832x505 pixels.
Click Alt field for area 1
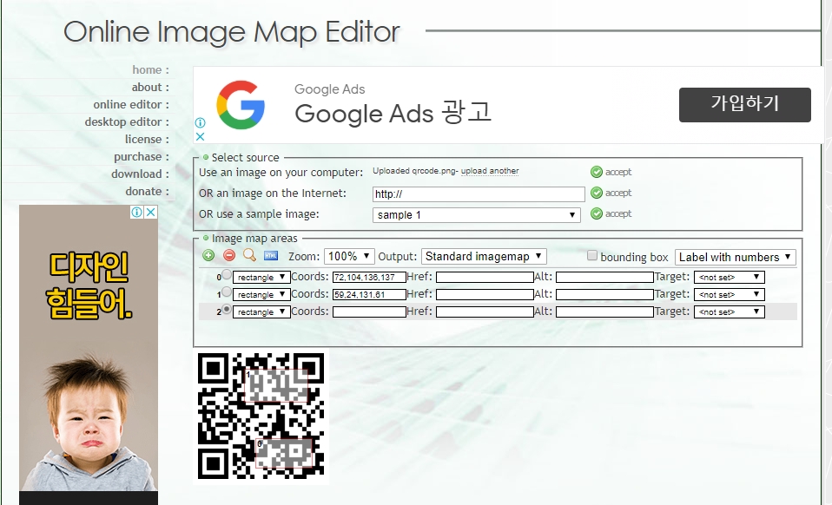(604, 295)
